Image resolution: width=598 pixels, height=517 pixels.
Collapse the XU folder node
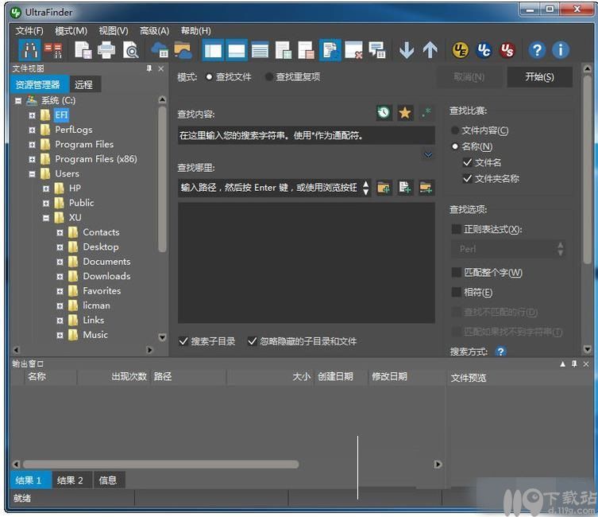point(46,218)
